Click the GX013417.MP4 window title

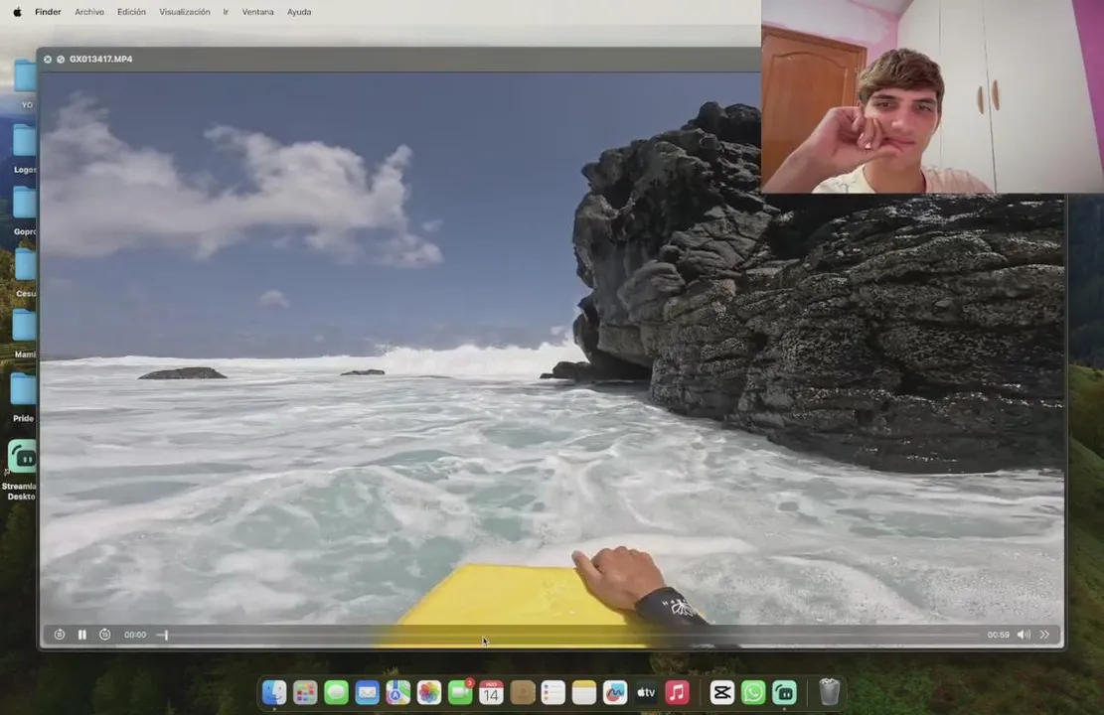100,60
